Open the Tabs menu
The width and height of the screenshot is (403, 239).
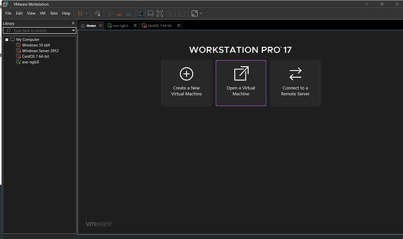[54, 13]
